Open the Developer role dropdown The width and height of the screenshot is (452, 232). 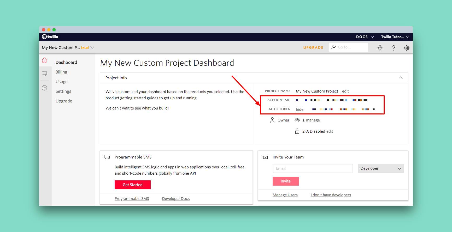pyautogui.click(x=381, y=168)
